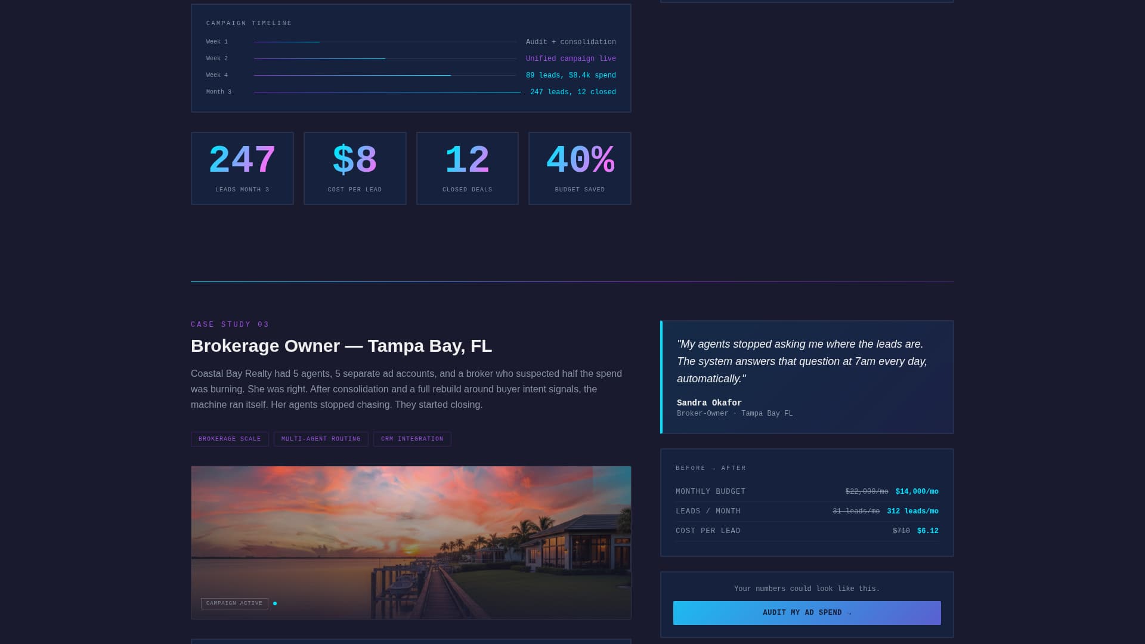This screenshot has width=1145, height=644.
Task: Click 'Broker-Owner · Tampa Bay FL' subtitle
Action: click(x=735, y=414)
